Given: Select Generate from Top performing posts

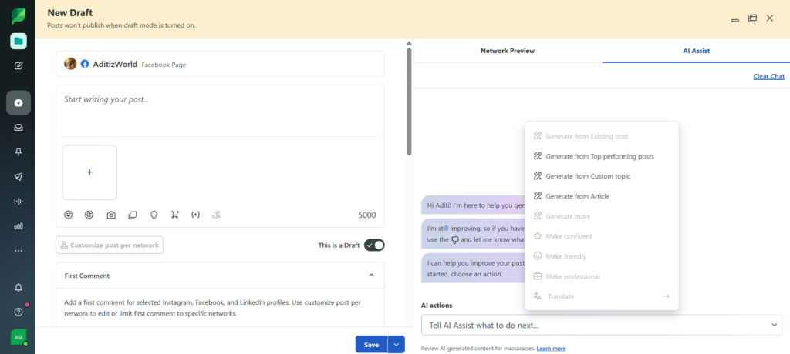Looking at the screenshot, I should 602,156.
